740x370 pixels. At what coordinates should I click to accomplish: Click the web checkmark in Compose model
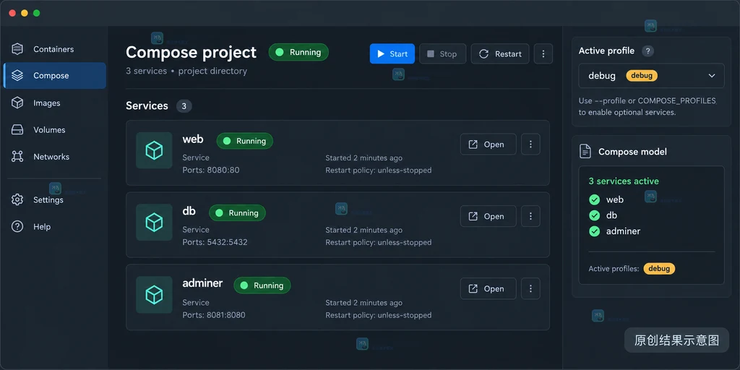pos(595,199)
